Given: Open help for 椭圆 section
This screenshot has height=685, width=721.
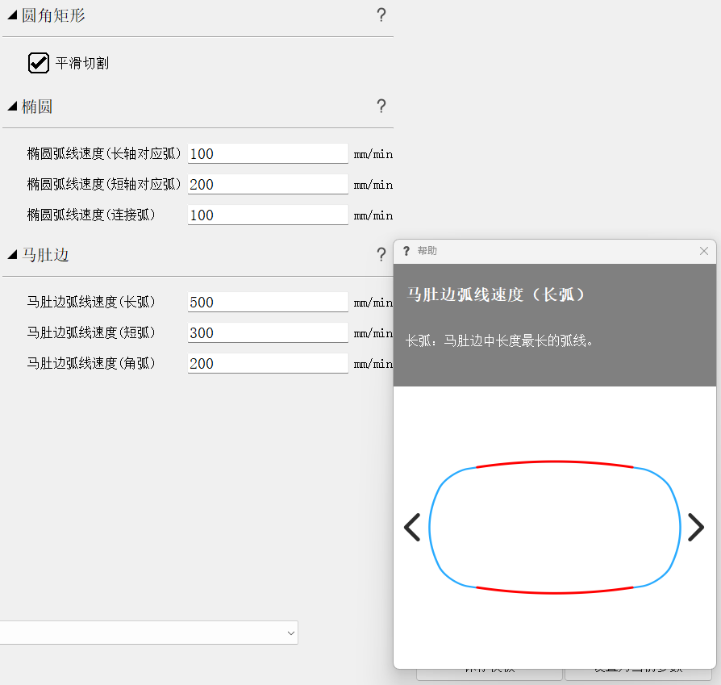Looking at the screenshot, I should click(381, 107).
